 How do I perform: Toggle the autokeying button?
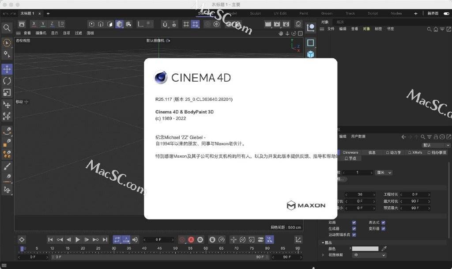(x=191, y=239)
